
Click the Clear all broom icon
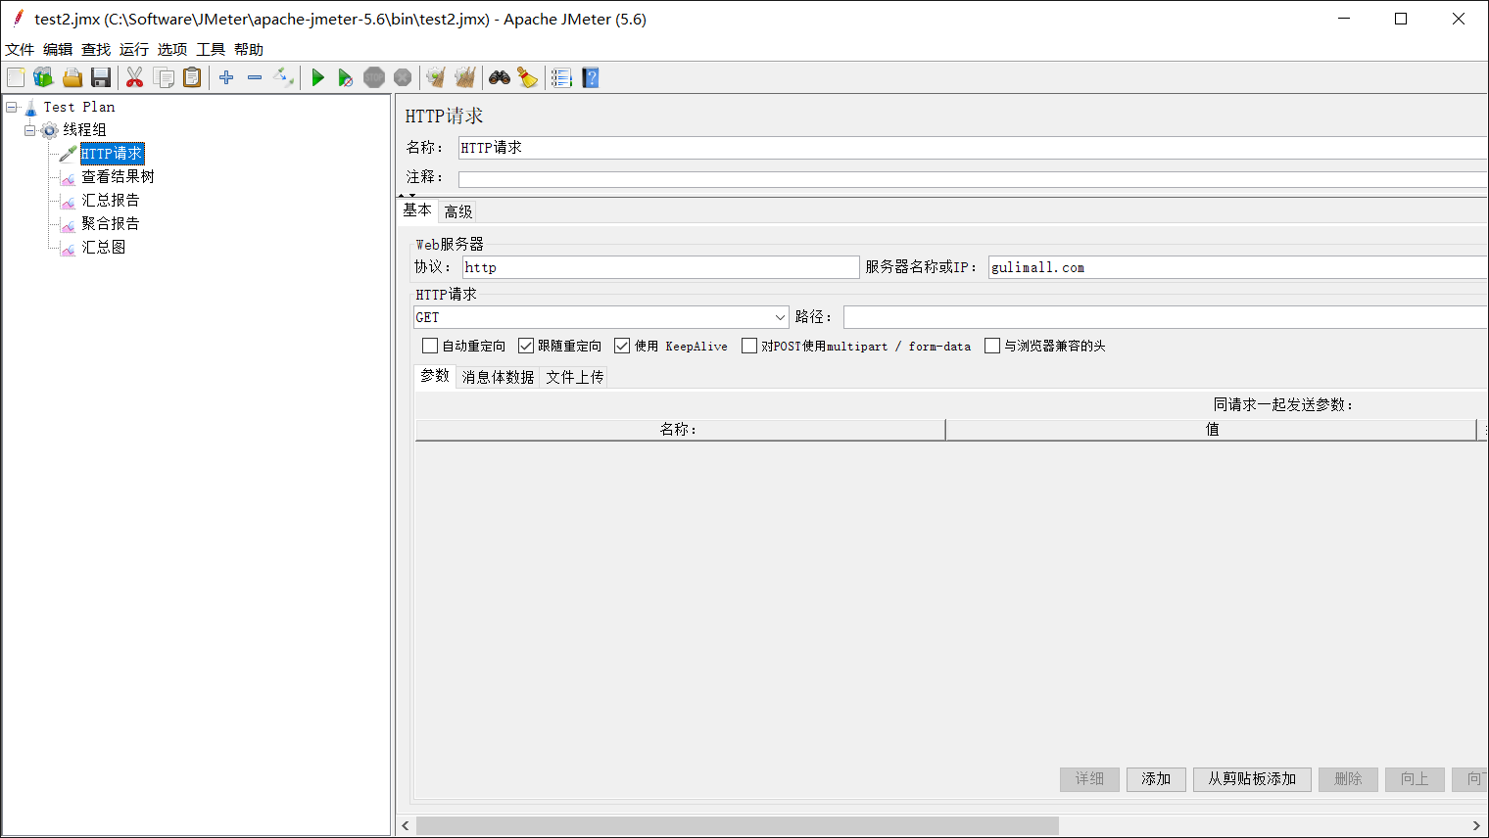[x=528, y=78]
